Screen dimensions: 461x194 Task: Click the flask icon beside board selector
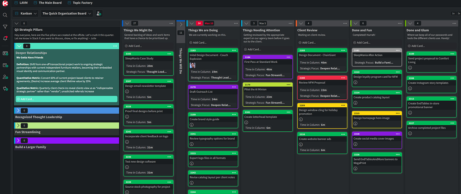tap(99, 14)
